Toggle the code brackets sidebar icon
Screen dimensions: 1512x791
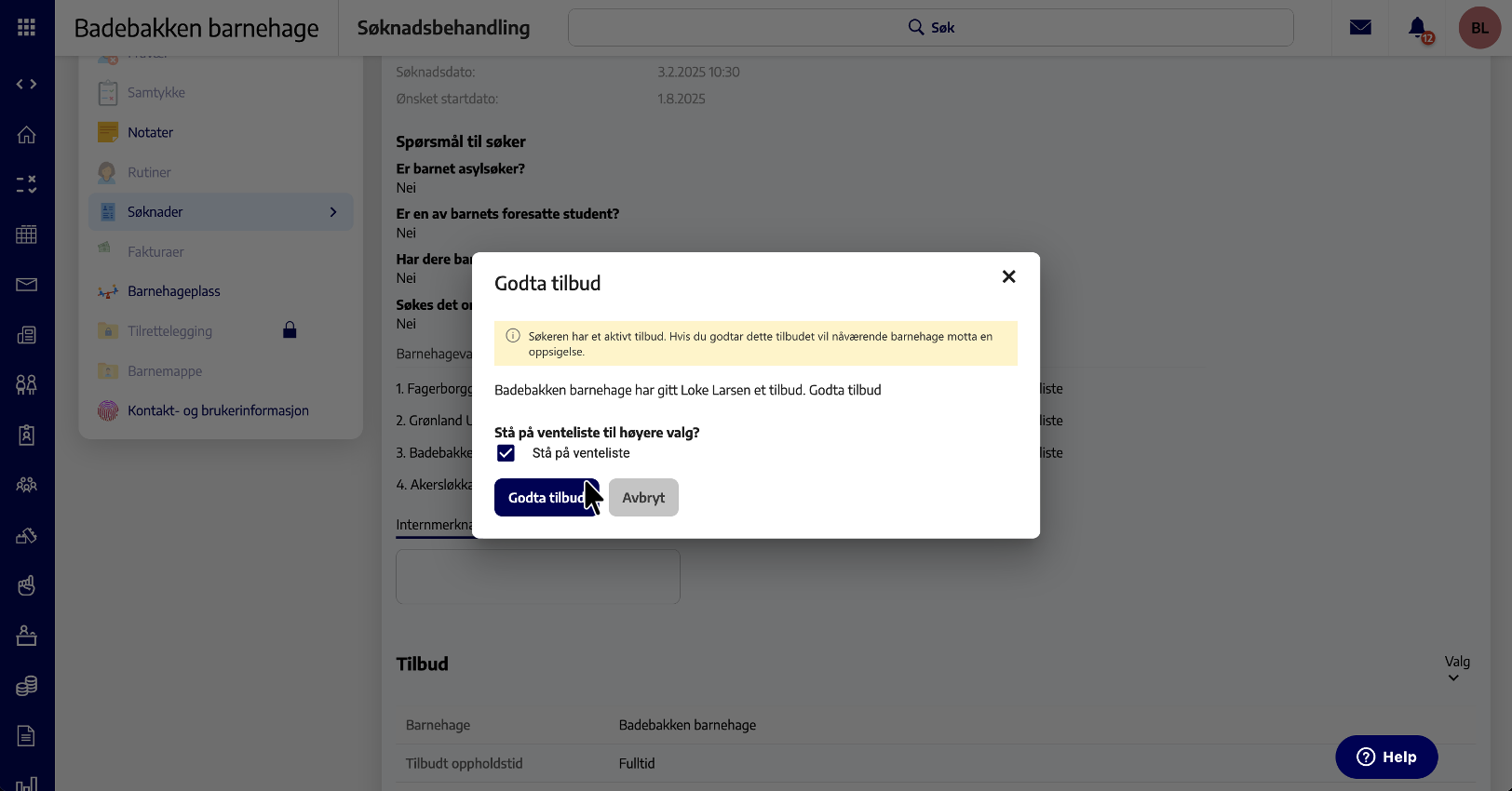pos(26,85)
